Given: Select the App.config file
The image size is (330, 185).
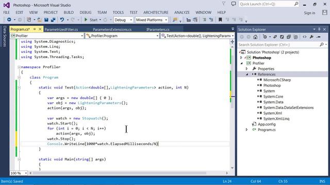Looking at the screenshot, I should pyautogui.click(x=267, y=124).
